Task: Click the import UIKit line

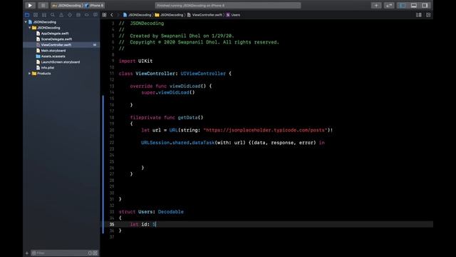Action: point(135,61)
